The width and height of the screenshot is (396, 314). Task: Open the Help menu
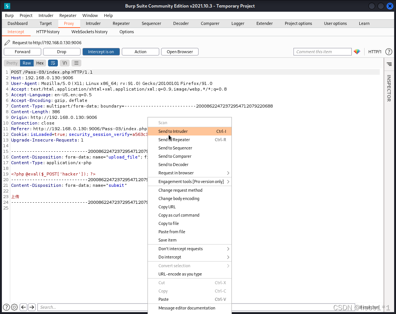coord(108,15)
